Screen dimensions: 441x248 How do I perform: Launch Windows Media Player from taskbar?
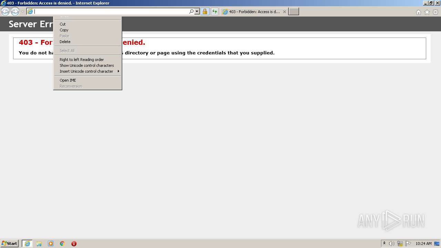[51, 244]
